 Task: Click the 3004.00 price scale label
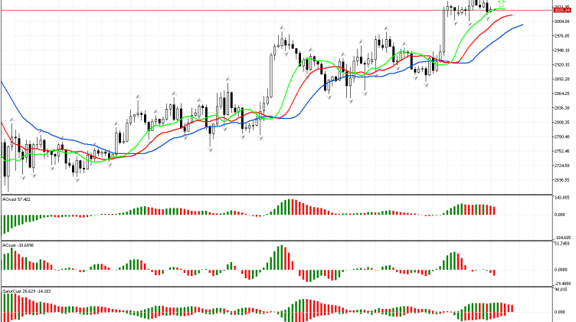tap(563, 21)
